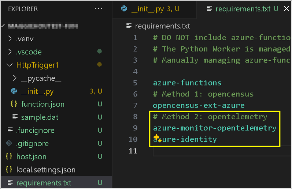Screen dimensions: 292x189
Task: Click Python file icon beside __init__.py in tree
Action: point(14,91)
